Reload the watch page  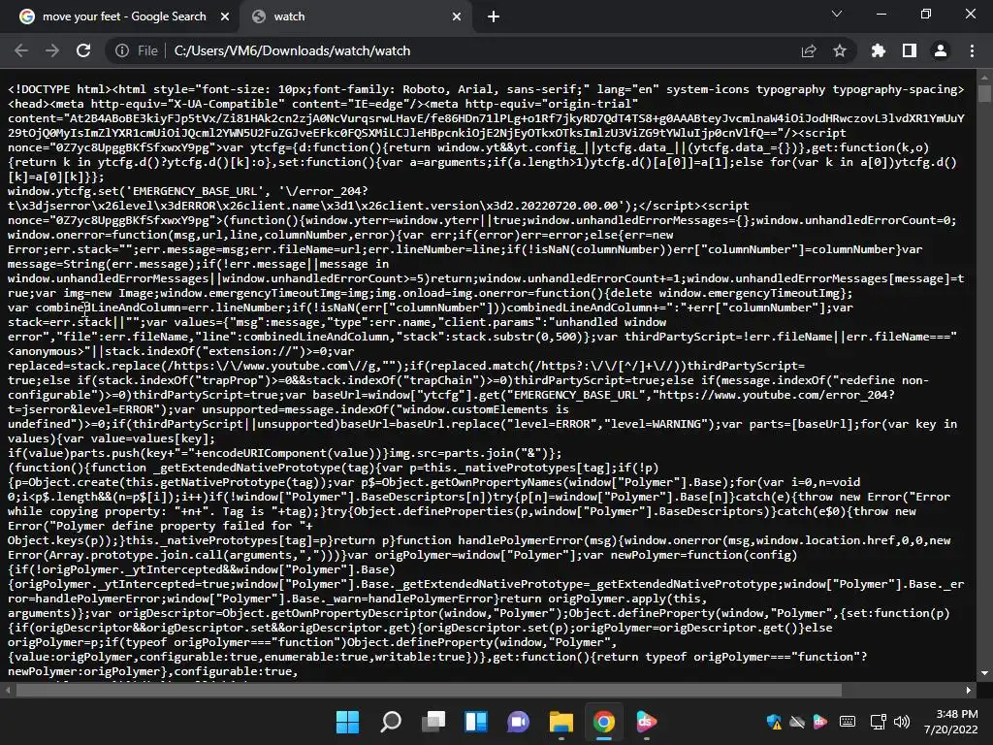click(83, 50)
